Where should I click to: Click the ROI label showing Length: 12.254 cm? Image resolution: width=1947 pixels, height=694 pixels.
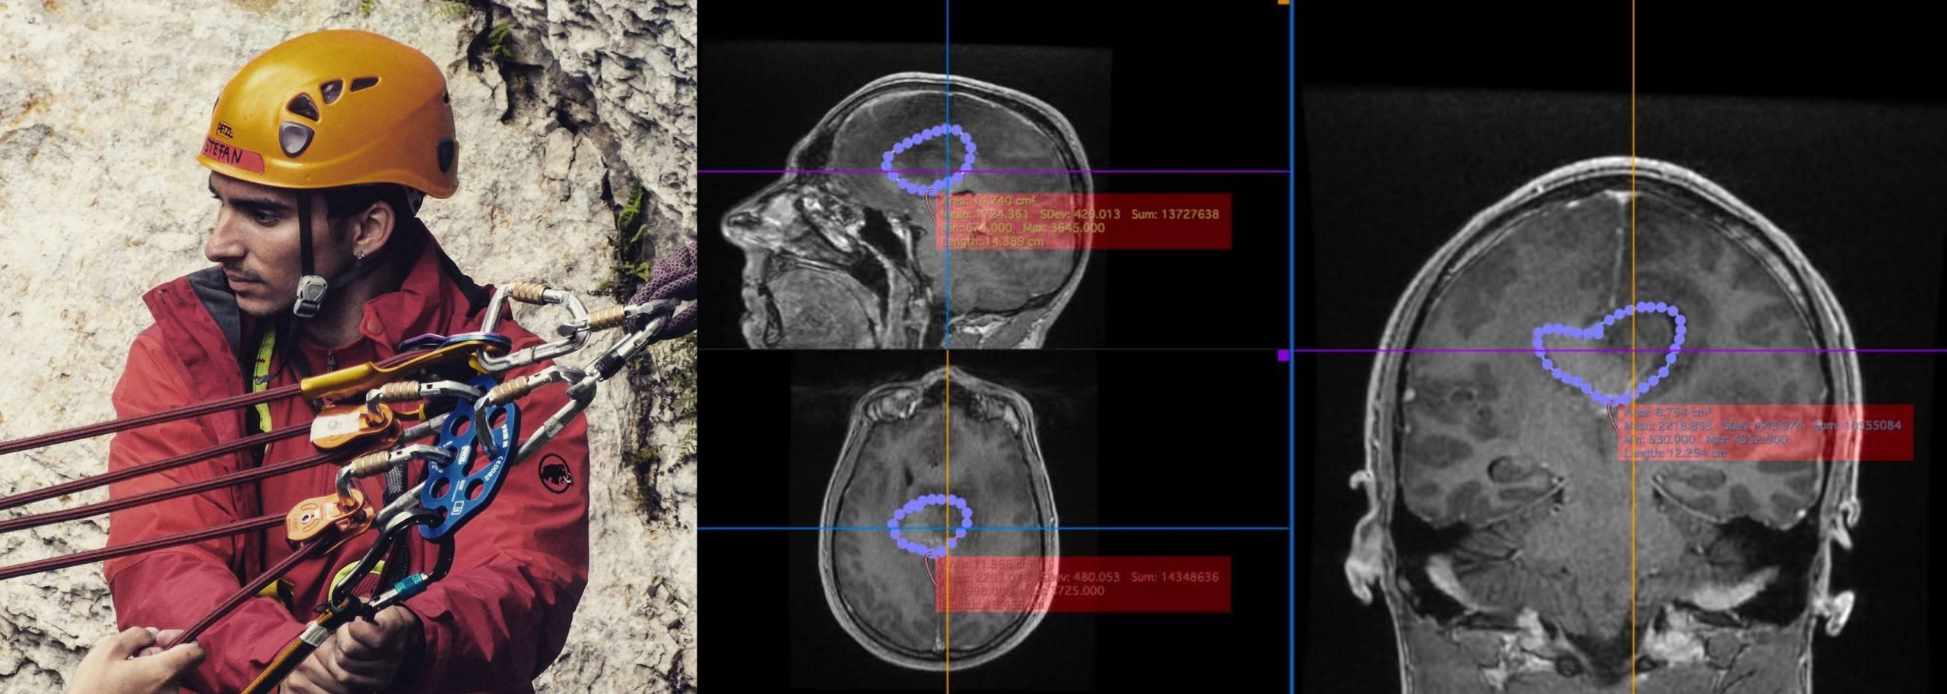pos(1765,432)
